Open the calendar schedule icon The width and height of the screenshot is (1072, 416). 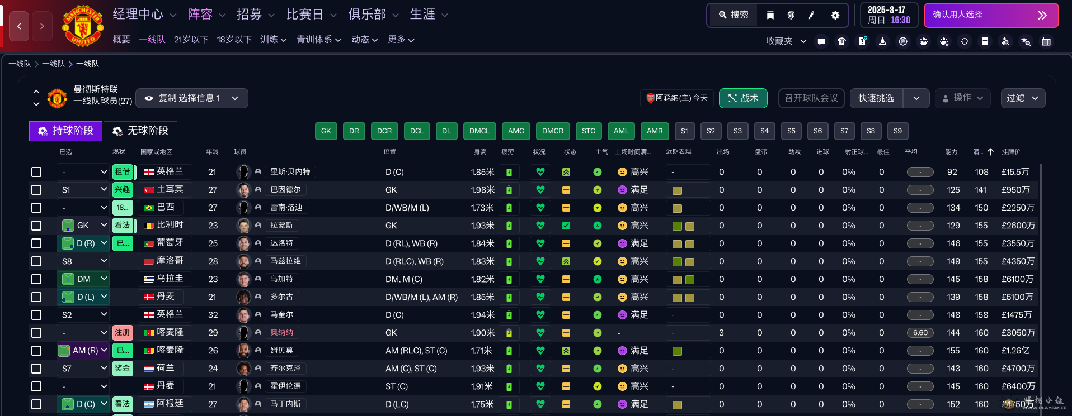point(1046,41)
